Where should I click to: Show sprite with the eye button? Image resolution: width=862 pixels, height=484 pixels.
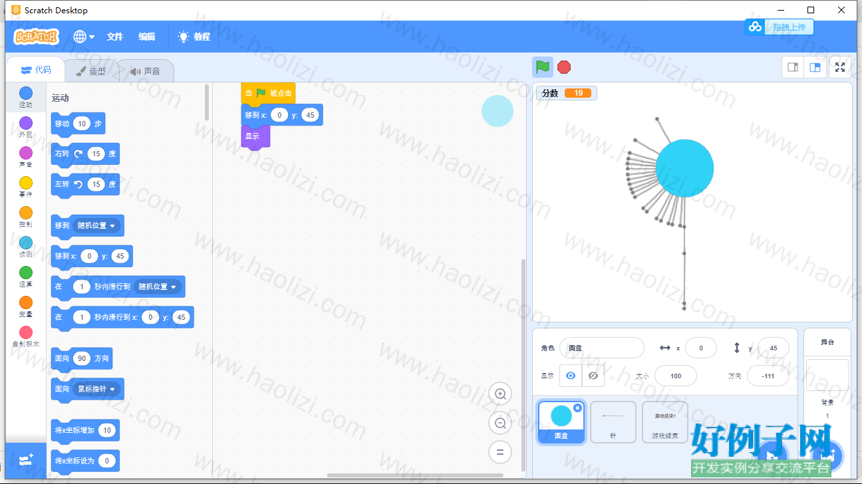(571, 376)
